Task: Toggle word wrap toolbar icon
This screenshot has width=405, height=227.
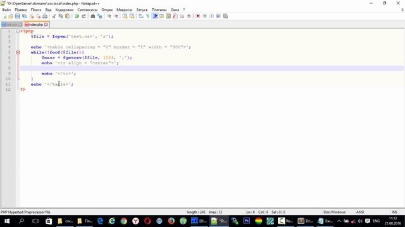Action: pyautogui.click(x=140, y=16)
